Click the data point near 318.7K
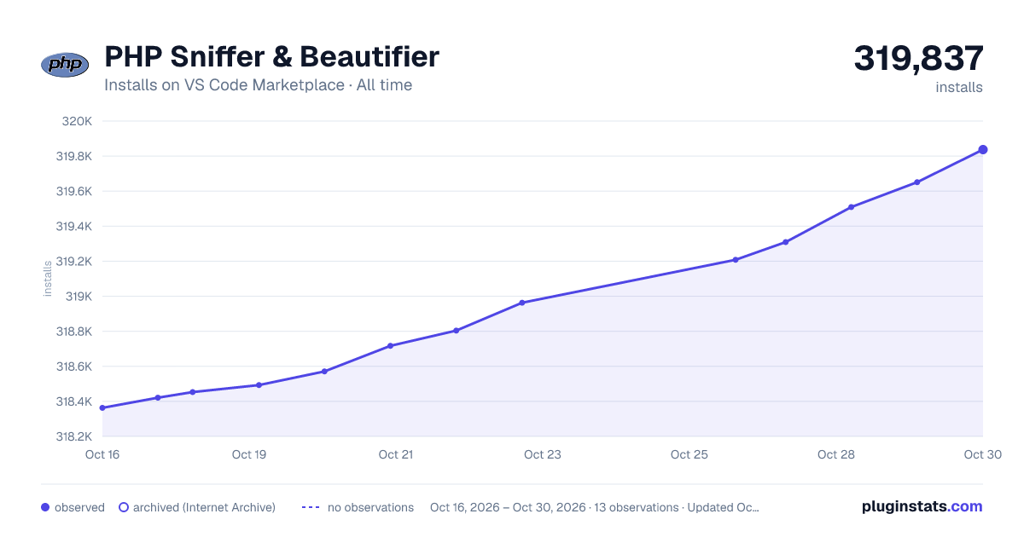 tap(390, 346)
